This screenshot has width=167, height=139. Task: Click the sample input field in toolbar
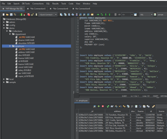(162, 15)
